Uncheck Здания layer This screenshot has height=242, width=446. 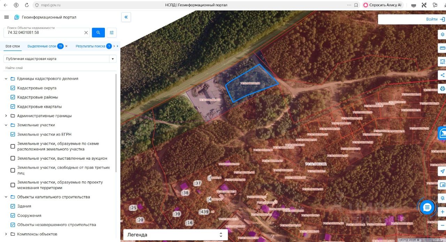click(13, 206)
